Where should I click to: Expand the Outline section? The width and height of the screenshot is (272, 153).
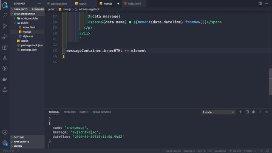tap(27, 137)
